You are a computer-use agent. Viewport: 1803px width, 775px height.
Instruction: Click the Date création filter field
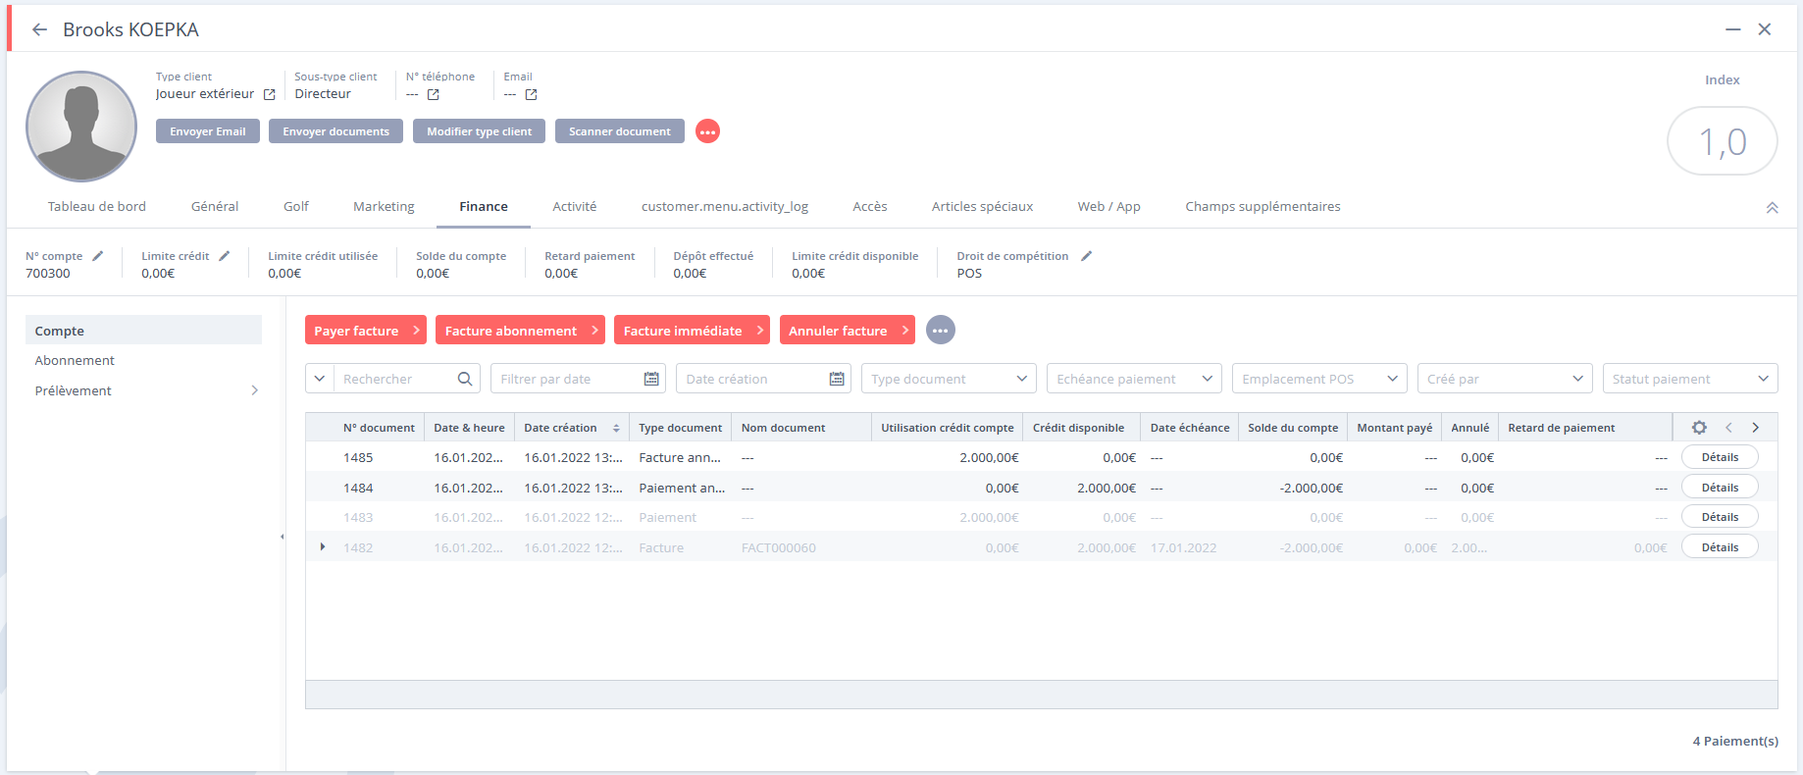[x=763, y=379]
